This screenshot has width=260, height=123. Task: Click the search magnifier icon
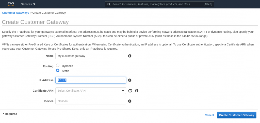[x=109, y=4]
